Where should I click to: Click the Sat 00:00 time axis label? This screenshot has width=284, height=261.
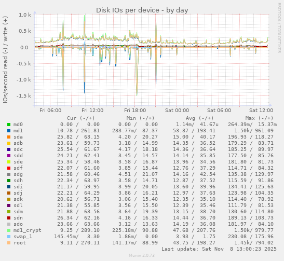177,110
